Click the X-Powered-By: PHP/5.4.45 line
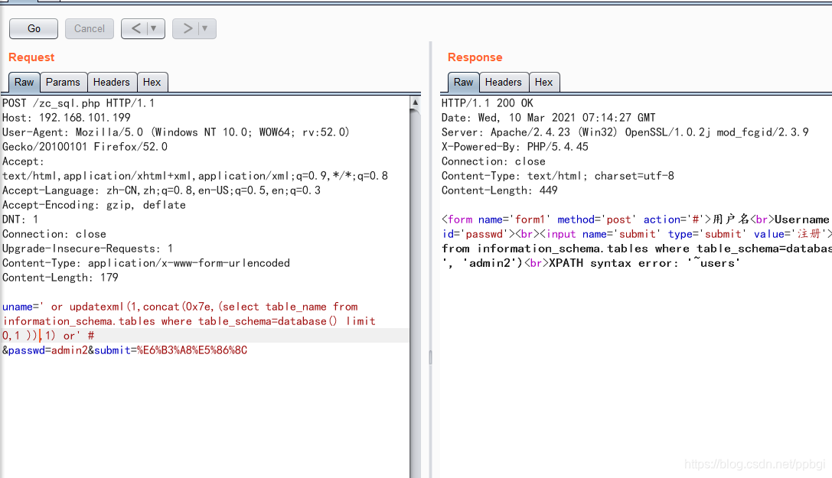The height and width of the screenshot is (478, 832). pyautogui.click(x=514, y=147)
